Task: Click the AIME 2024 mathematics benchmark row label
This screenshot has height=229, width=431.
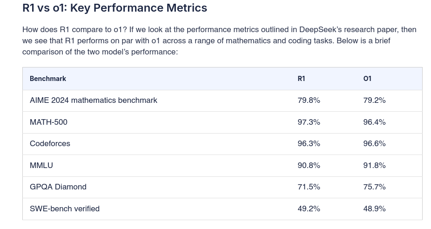Action: (94, 100)
